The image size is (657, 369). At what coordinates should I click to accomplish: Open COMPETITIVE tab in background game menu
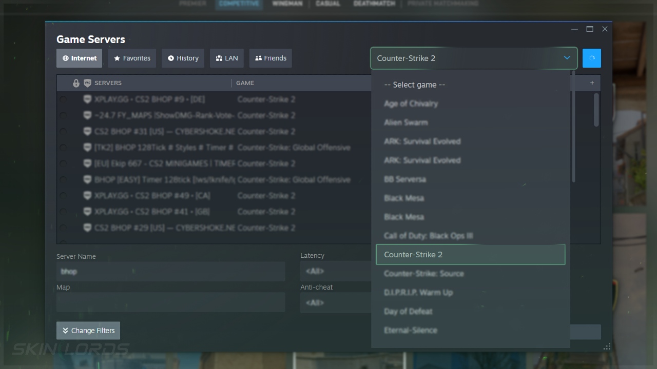(240, 4)
